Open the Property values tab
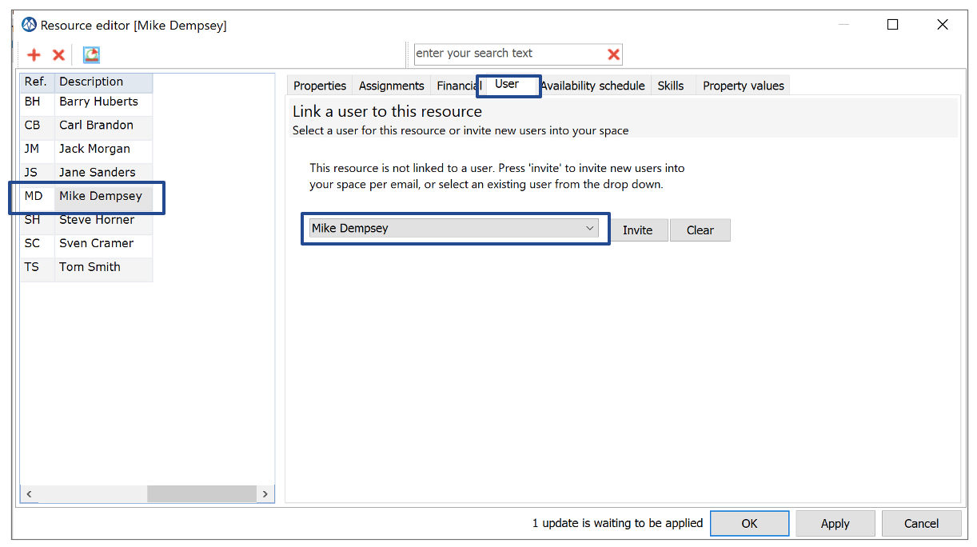 click(x=744, y=86)
